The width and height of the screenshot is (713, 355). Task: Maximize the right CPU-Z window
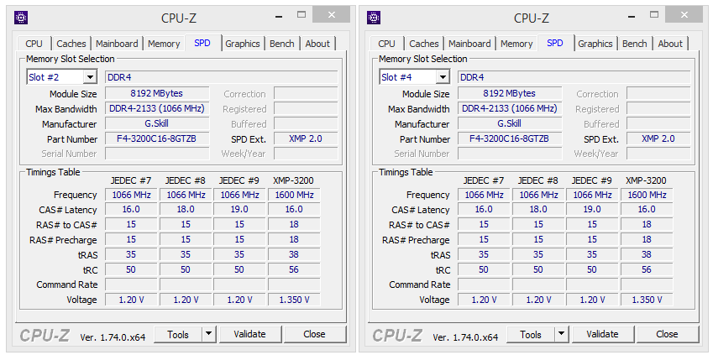[x=654, y=14]
